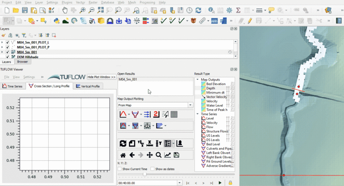Toggle visibility of M04_5m_001_PLOT_L layer
This screenshot has width=344, height=186.
click(8, 42)
